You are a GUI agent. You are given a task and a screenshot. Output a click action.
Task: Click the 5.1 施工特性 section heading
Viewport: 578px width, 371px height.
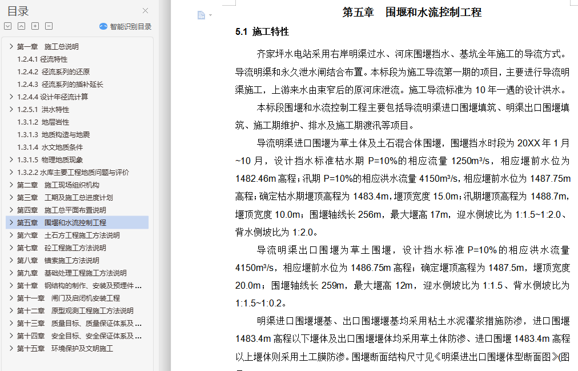pos(262,31)
